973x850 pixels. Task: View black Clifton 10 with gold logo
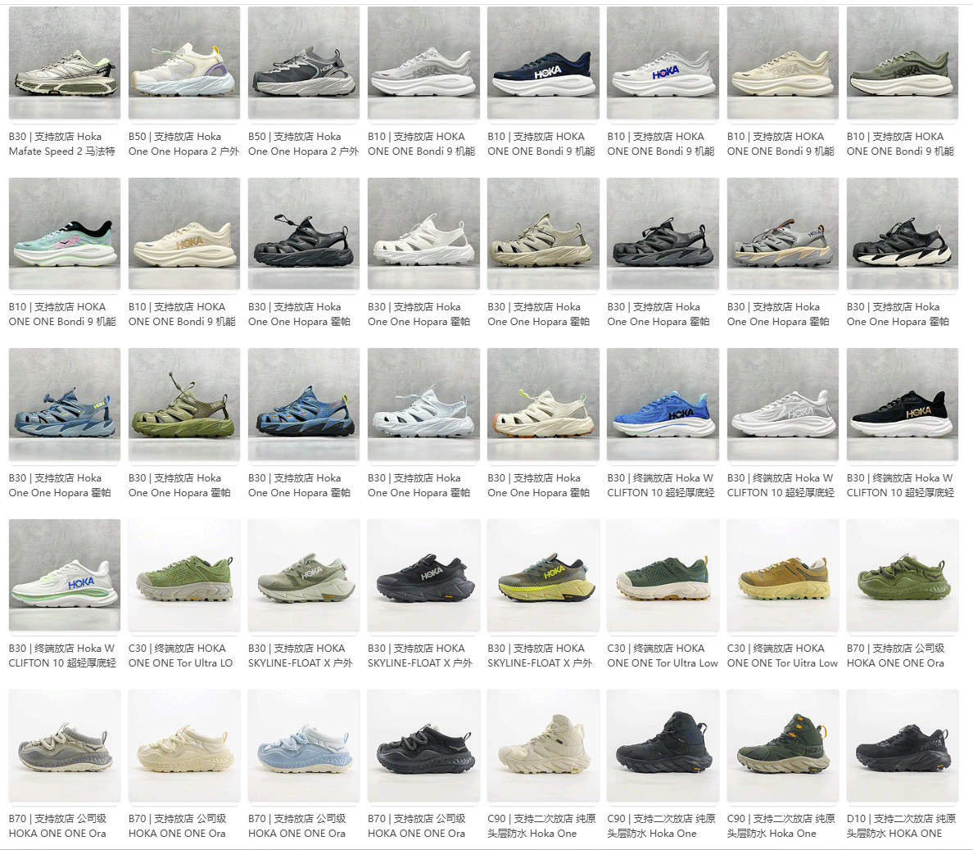tap(903, 404)
